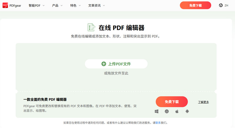
Task: Click the Windows platform icon
Action: 157,111
